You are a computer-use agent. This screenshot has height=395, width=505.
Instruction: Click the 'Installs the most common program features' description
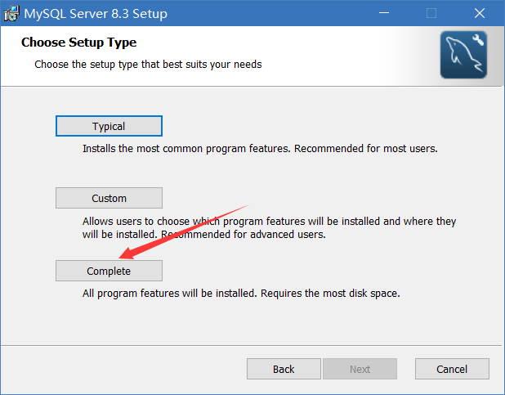tap(260, 149)
